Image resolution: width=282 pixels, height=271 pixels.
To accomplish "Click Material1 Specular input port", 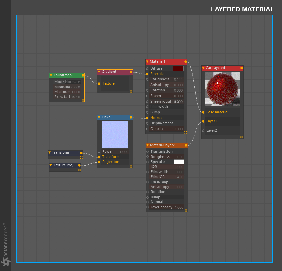I will tap(147, 74).
